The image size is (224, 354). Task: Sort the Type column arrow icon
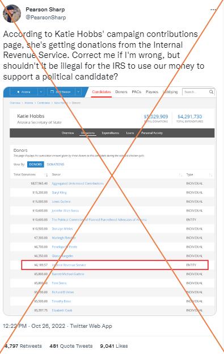211,175
